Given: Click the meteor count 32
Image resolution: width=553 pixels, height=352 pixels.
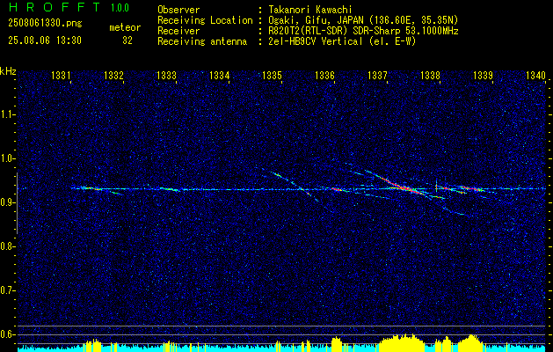Looking at the screenshot, I should coord(127,40).
